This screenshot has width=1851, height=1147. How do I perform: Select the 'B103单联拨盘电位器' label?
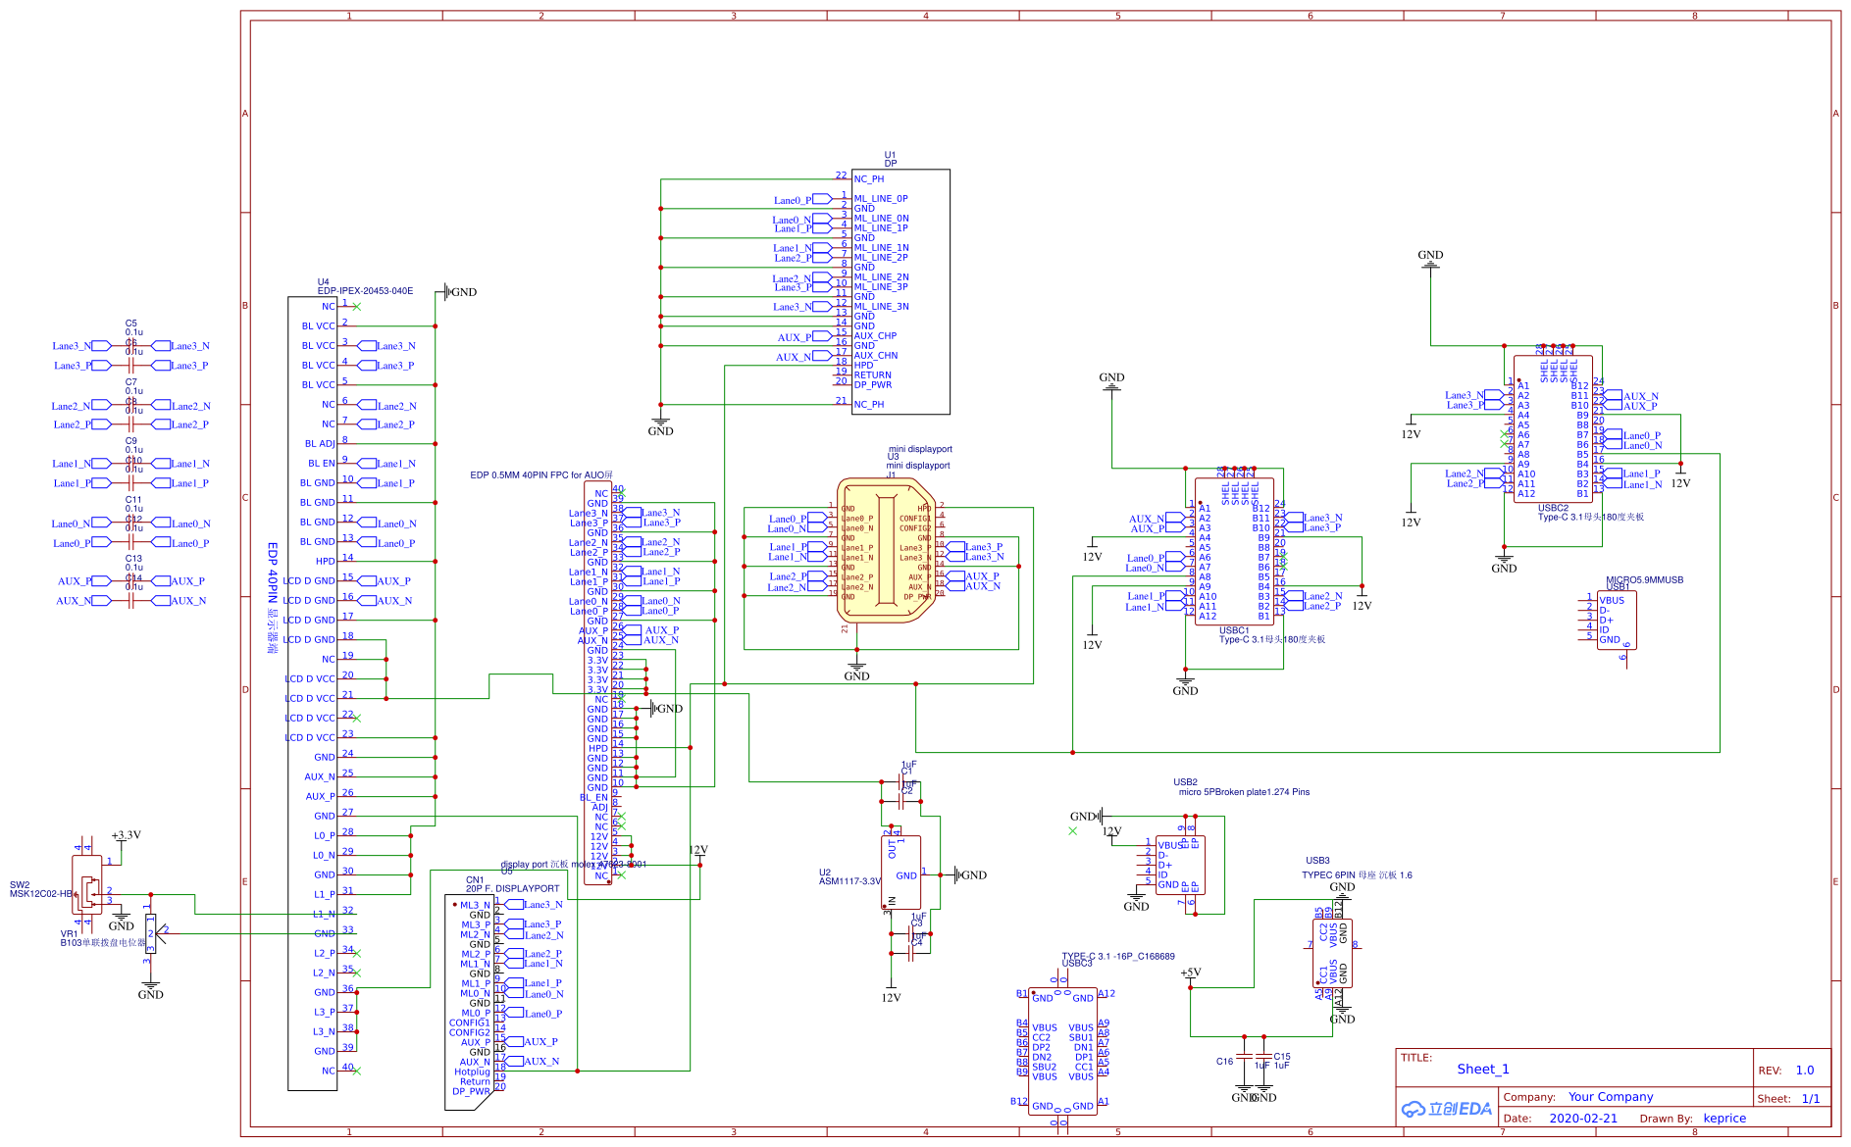[x=103, y=943]
